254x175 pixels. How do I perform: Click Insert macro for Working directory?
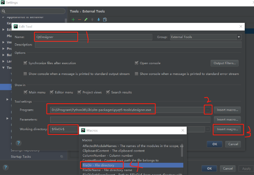pos(226,129)
